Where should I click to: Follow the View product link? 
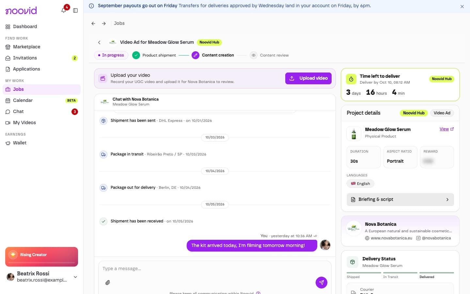[446, 129]
